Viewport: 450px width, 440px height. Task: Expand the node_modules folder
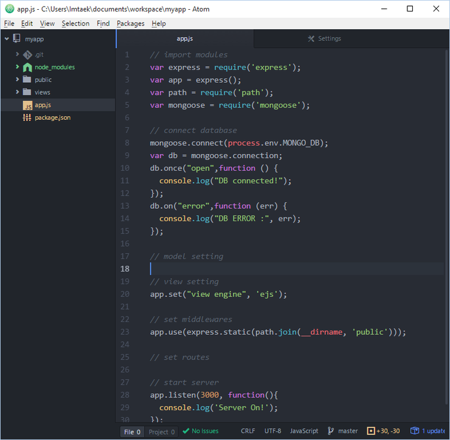coord(17,66)
